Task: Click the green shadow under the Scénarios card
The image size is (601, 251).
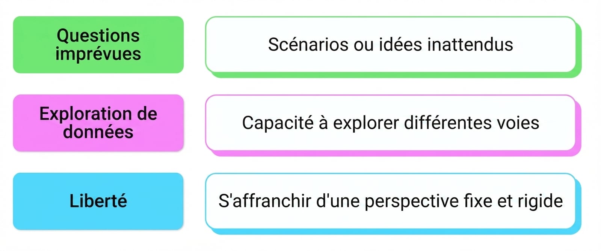Action: (394, 75)
